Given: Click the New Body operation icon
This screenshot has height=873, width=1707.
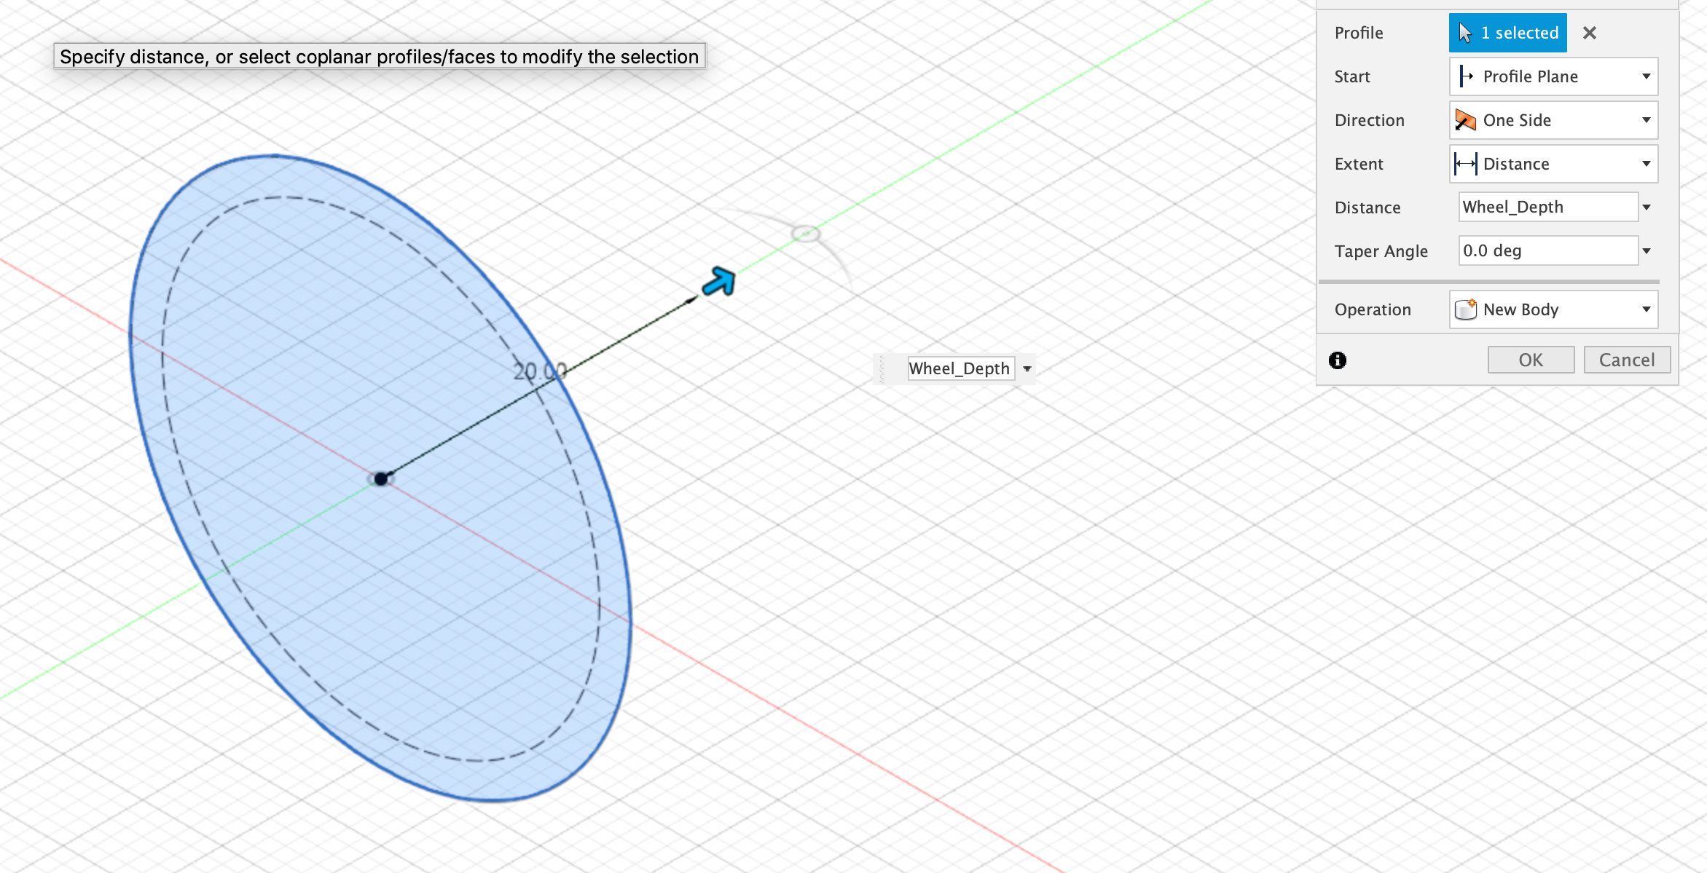Looking at the screenshot, I should point(1466,309).
